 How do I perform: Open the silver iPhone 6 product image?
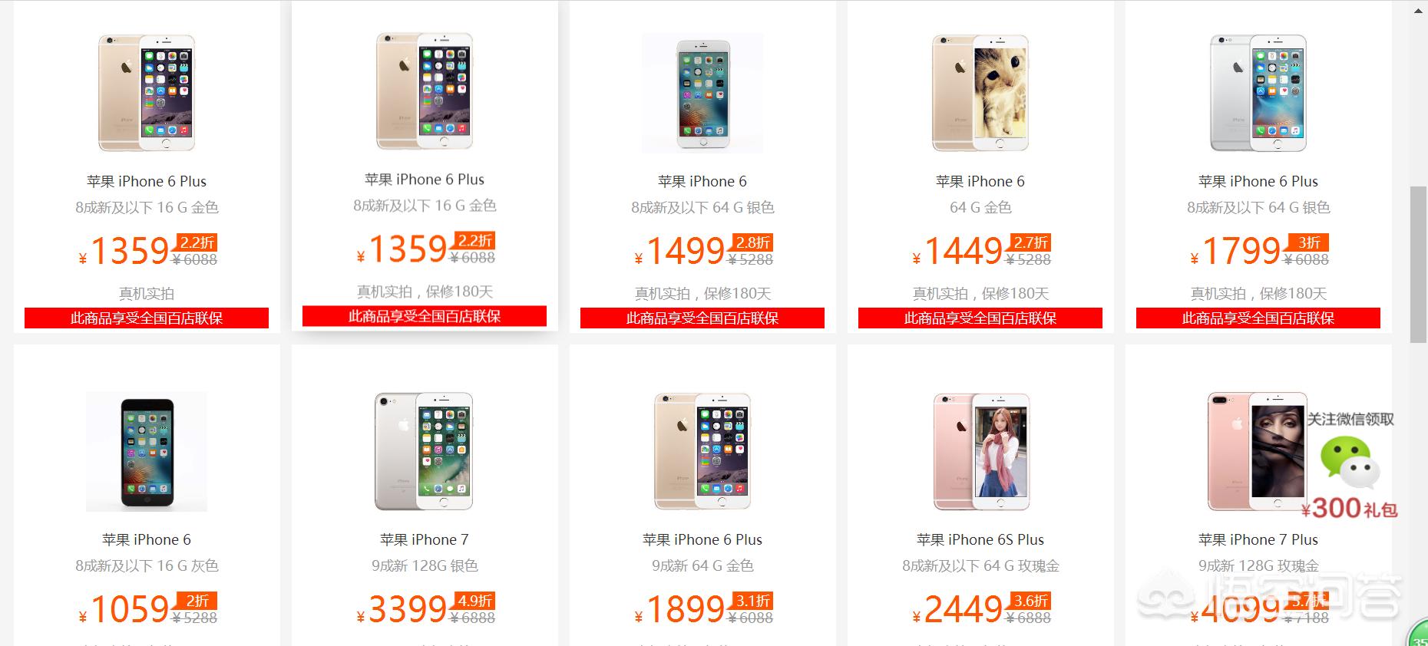pos(702,93)
